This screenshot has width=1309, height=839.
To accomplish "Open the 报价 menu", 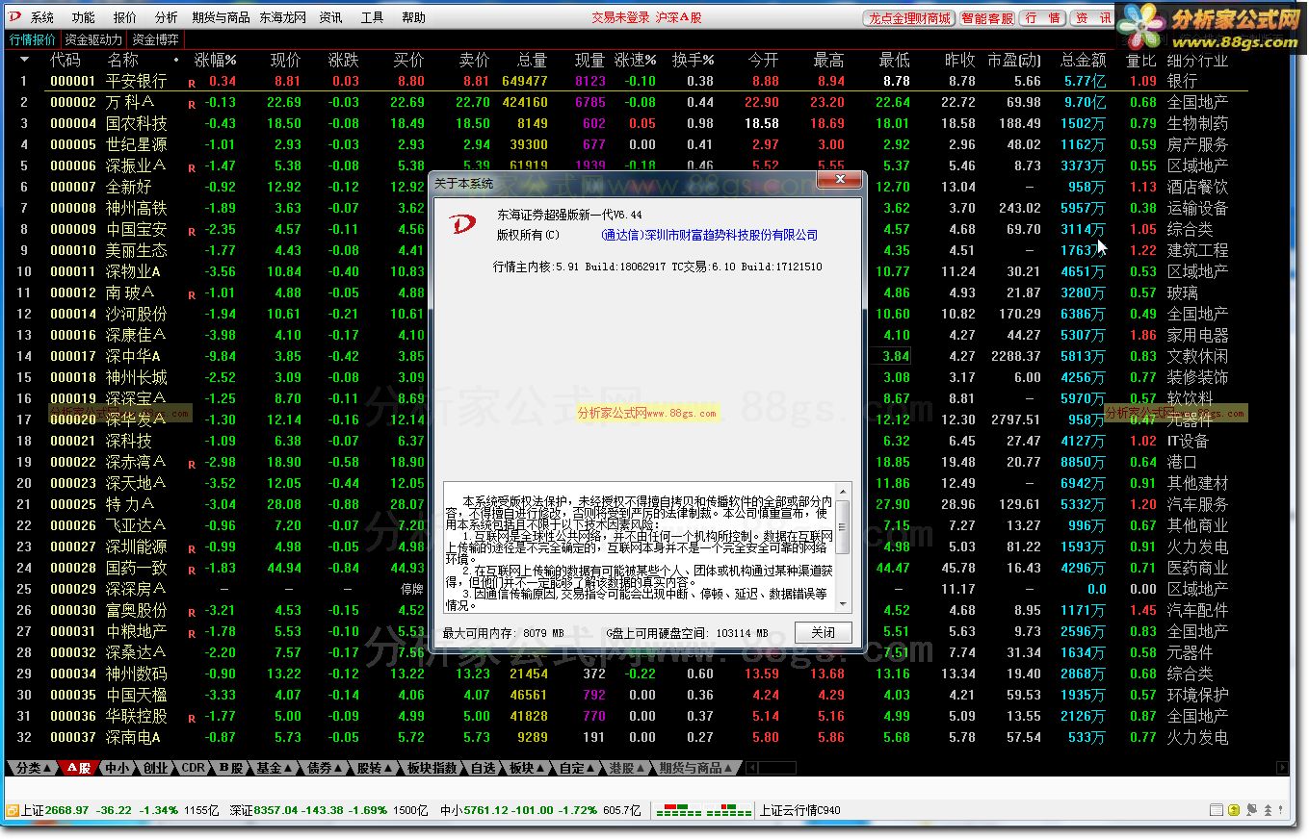I will point(124,17).
